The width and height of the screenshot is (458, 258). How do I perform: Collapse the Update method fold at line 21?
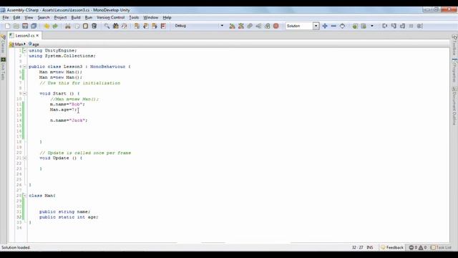(24, 158)
